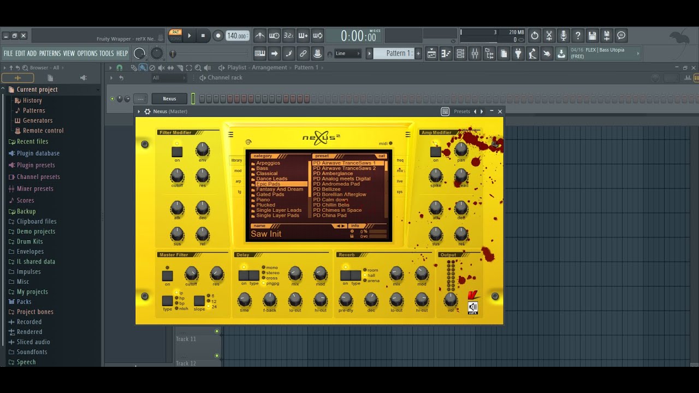Click the Reverb mix knob
This screenshot has height=393, width=699.
click(396, 273)
